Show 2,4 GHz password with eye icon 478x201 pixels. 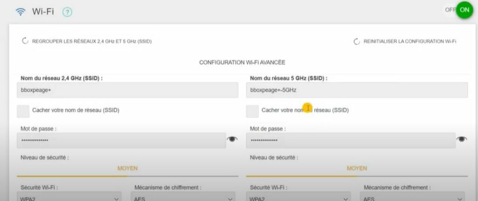(232, 139)
